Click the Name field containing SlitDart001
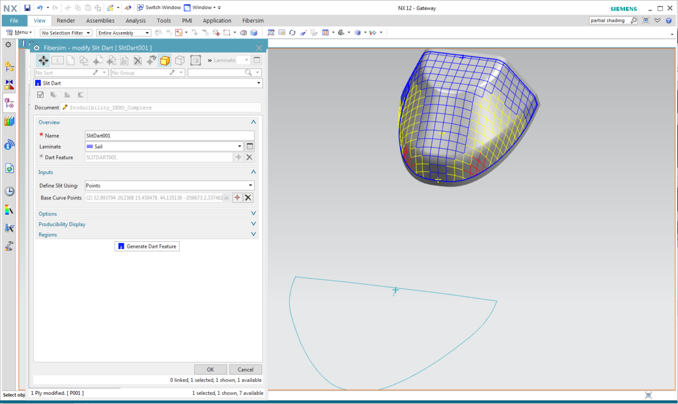Image resolution: width=678 pixels, height=404 pixels. [169, 136]
